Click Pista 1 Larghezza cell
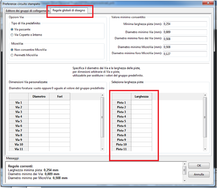 tap(141, 102)
